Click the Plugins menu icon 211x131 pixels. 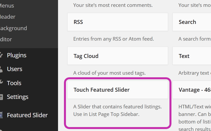click(x=1, y=55)
